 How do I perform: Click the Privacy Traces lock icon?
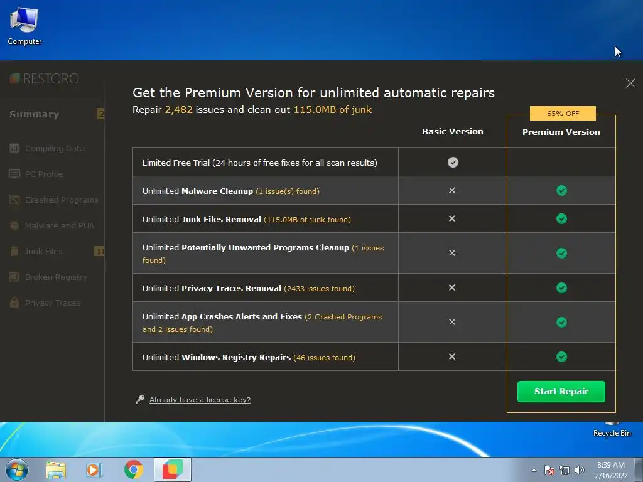pos(14,303)
